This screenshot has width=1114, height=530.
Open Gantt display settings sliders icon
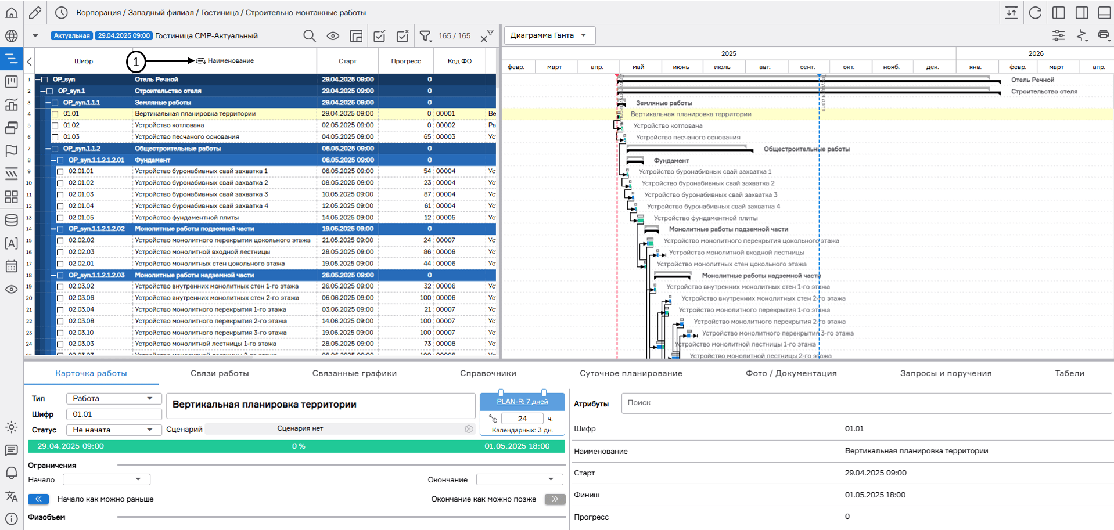pos(1058,35)
